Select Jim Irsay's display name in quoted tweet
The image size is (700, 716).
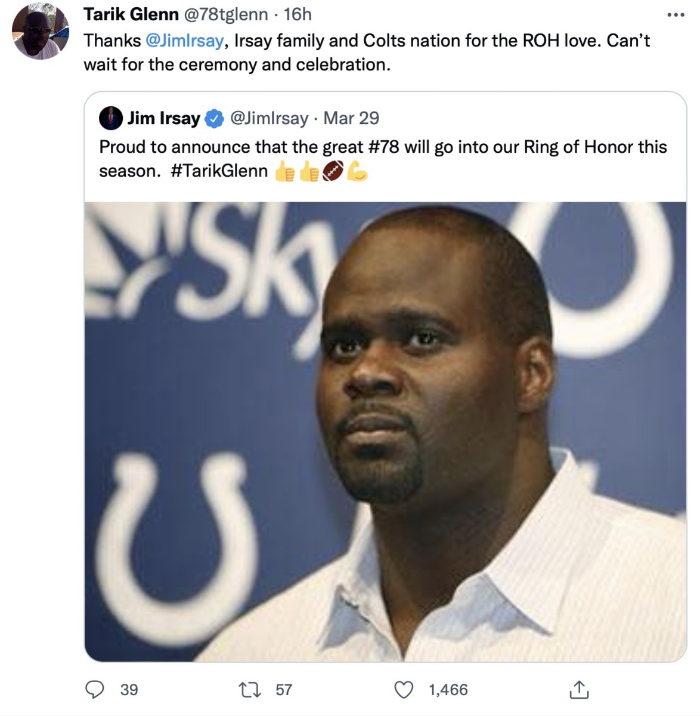(163, 118)
